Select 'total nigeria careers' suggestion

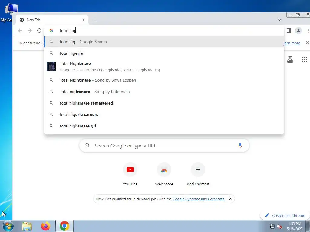click(x=164, y=114)
